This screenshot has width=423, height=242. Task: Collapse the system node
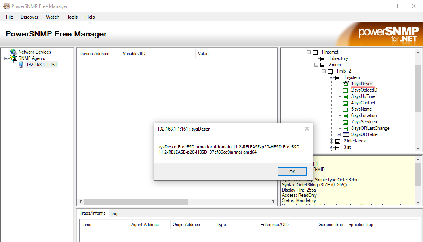click(331, 77)
